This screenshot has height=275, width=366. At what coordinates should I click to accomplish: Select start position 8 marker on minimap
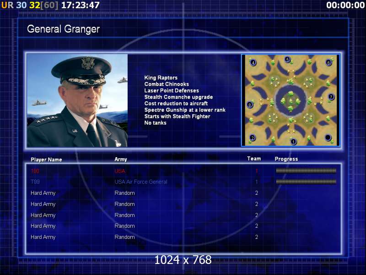tap(250, 104)
